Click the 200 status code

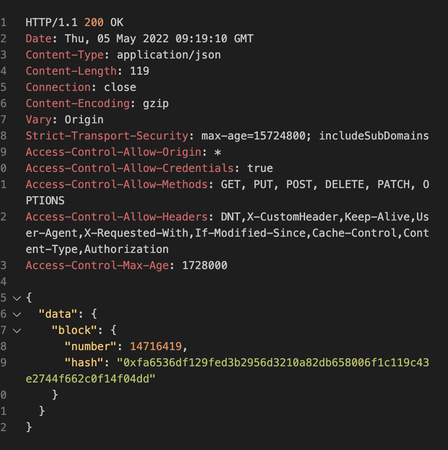point(94,22)
